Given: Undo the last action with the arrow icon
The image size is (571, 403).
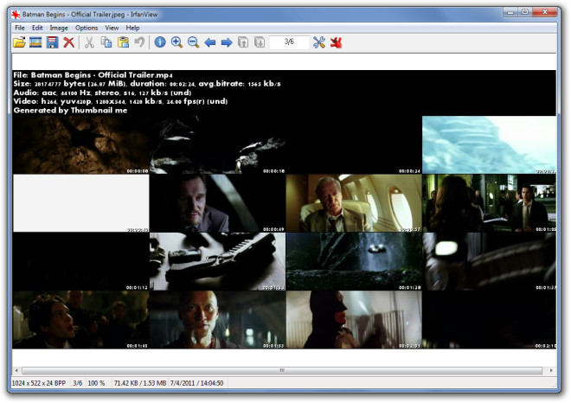Looking at the screenshot, I should pyautogui.click(x=139, y=42).
